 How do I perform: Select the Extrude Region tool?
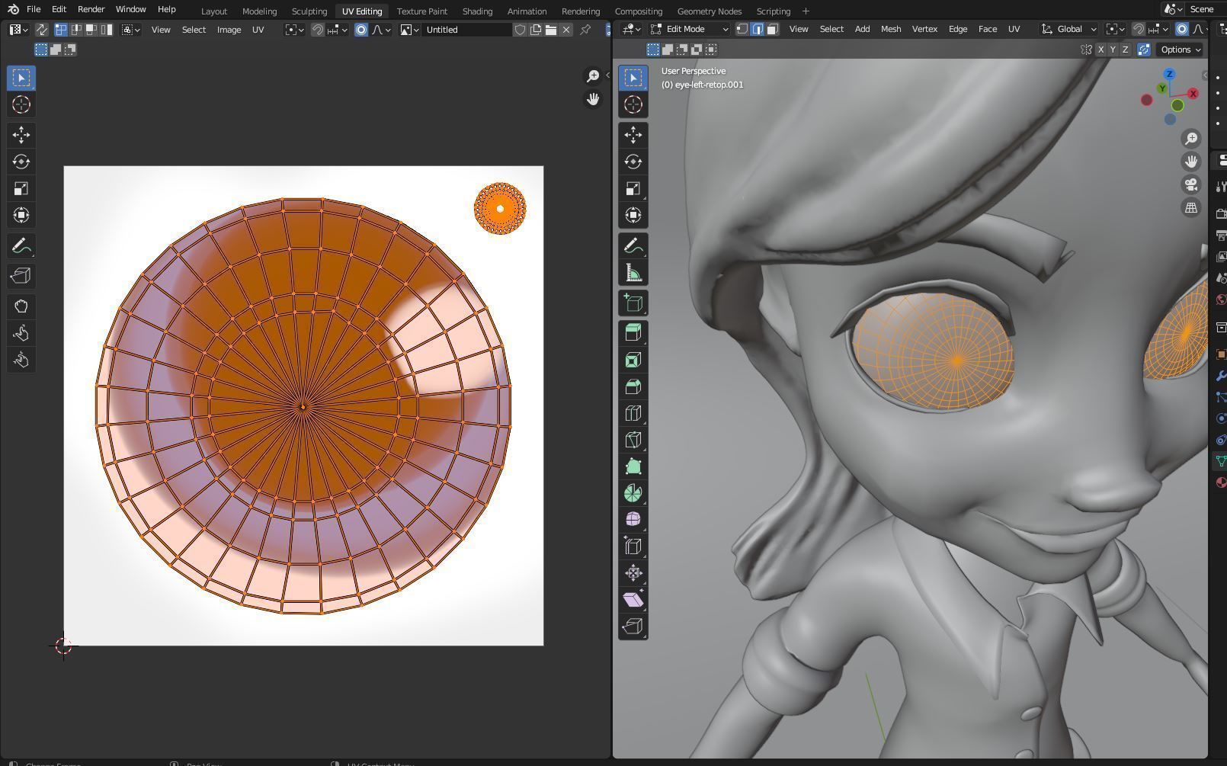633,333
